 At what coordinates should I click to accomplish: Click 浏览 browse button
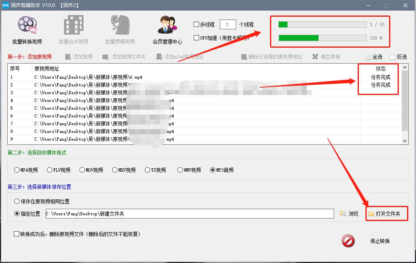[x=349, y=214]
